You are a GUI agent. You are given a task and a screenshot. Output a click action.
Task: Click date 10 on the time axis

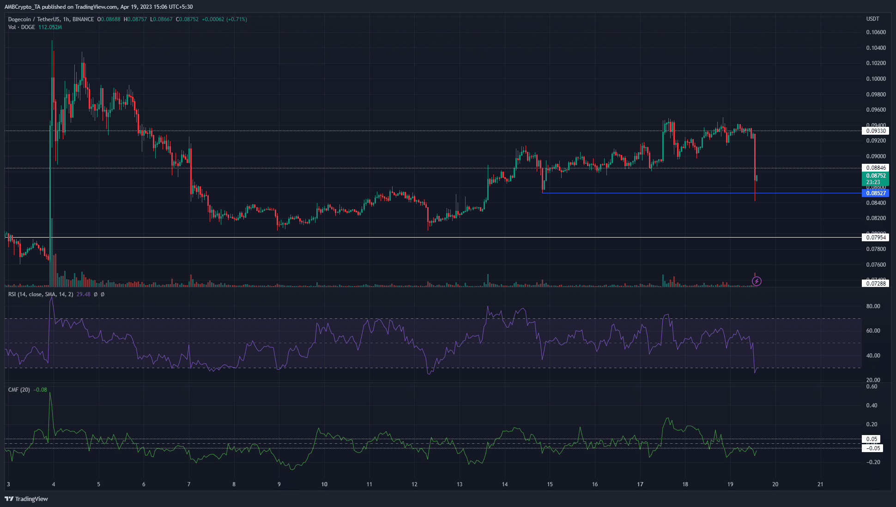(324, 484)
